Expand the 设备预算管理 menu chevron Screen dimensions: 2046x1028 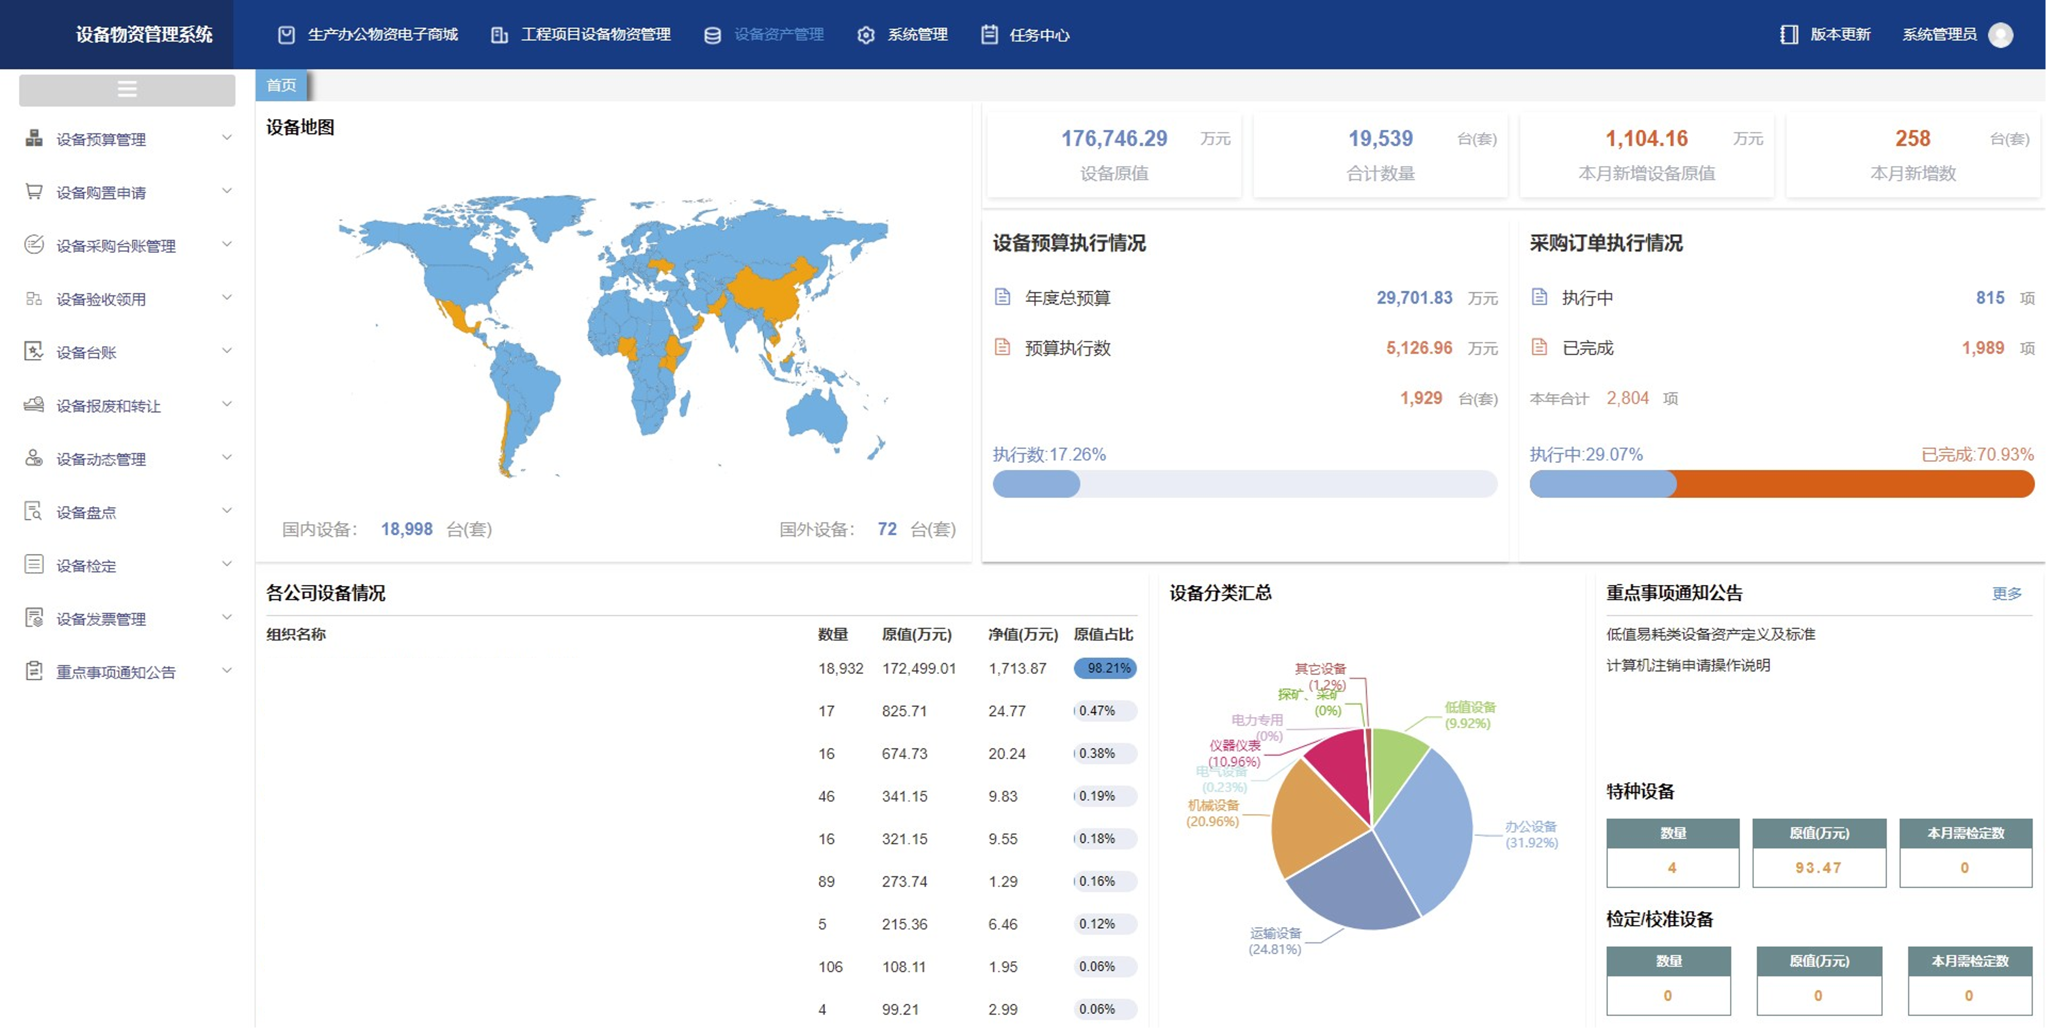[x=227, y=137]
